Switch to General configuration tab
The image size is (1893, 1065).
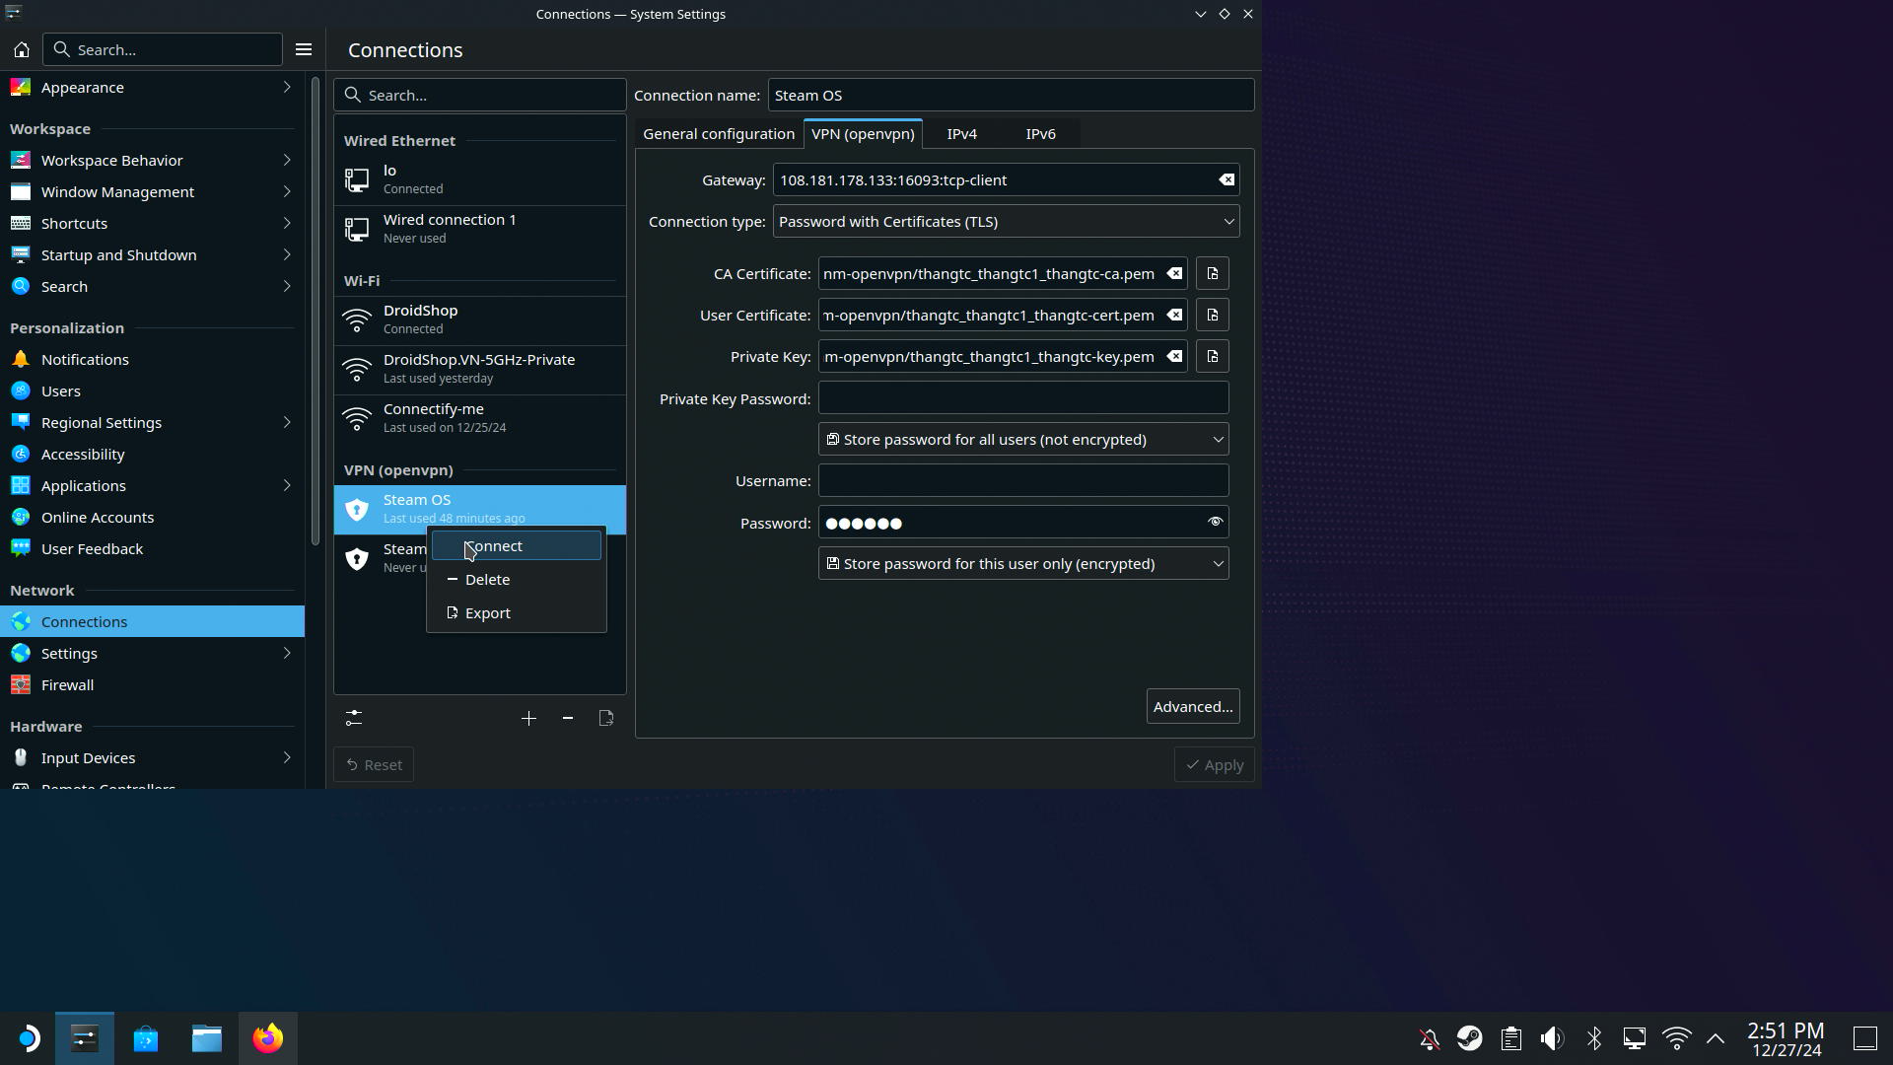pyautogui.click(x=719, y=134)
